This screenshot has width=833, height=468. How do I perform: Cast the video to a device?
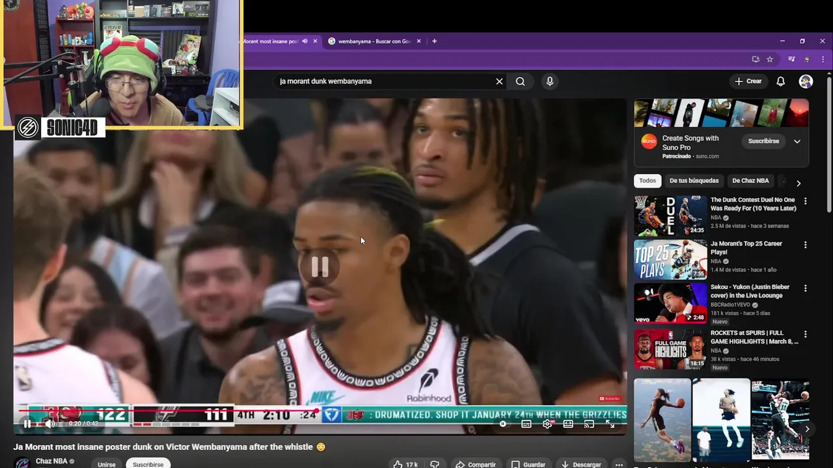pos(589,424)
